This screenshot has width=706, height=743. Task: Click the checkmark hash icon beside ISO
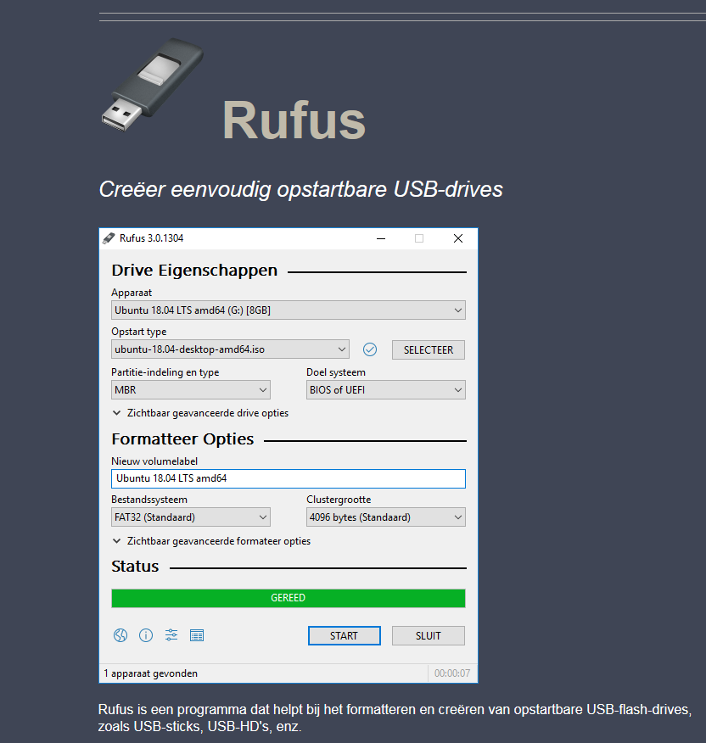pyautogui.click(x=370, y=349)
